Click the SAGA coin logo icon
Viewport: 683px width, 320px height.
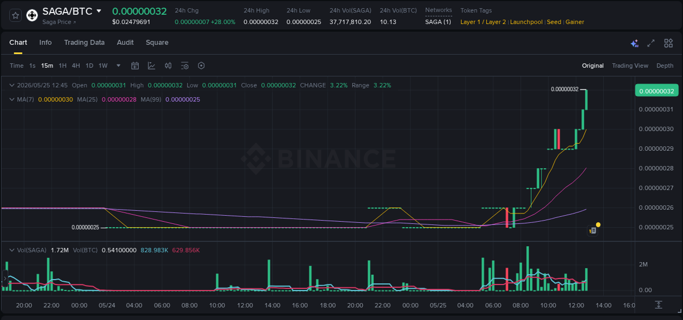[x=32, y=15]
